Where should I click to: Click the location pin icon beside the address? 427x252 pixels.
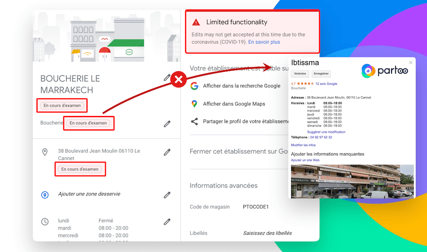pyautogui.click(x=45, y=152)
